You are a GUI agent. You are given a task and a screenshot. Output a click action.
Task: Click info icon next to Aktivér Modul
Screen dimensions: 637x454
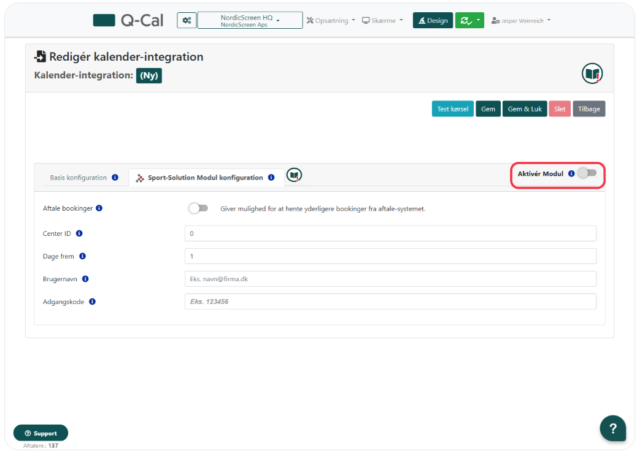pos(571,173)
